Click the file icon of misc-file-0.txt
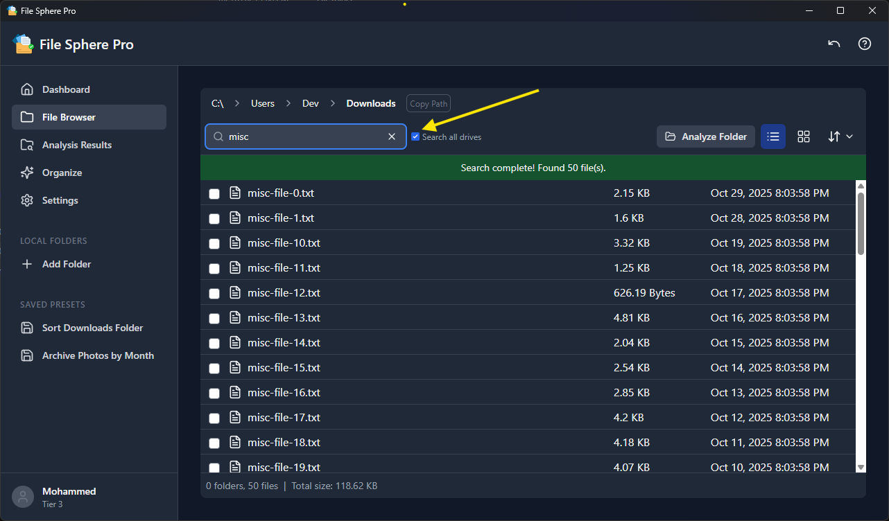The image size is (889, 521). pos(235,193)
